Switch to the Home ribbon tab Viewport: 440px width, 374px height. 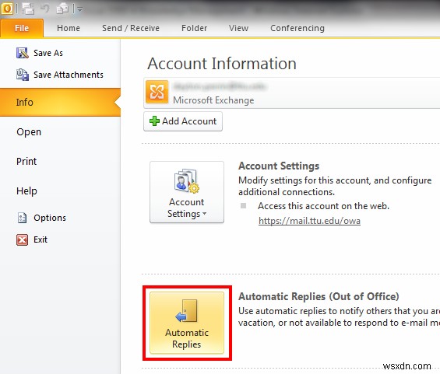[x=69, y=28]
